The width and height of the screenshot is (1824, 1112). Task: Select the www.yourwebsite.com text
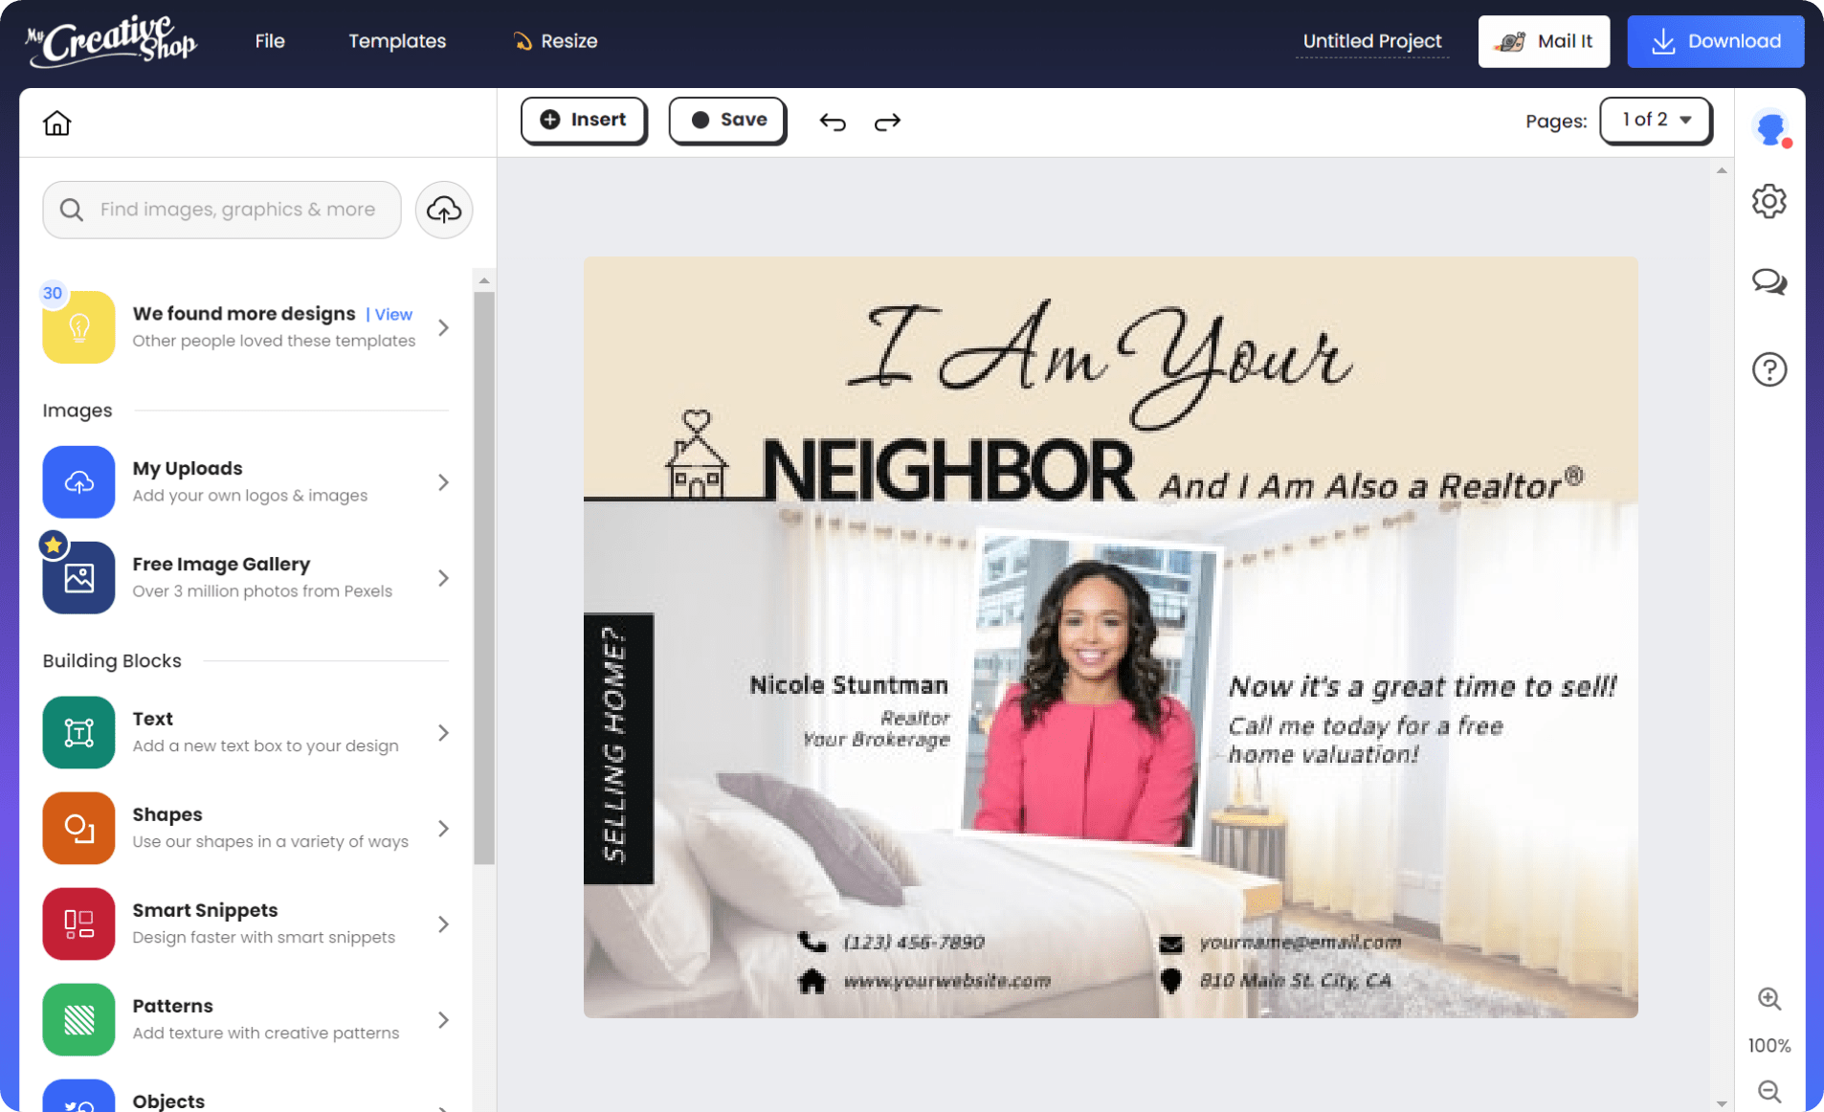click(x=946, y=981)
